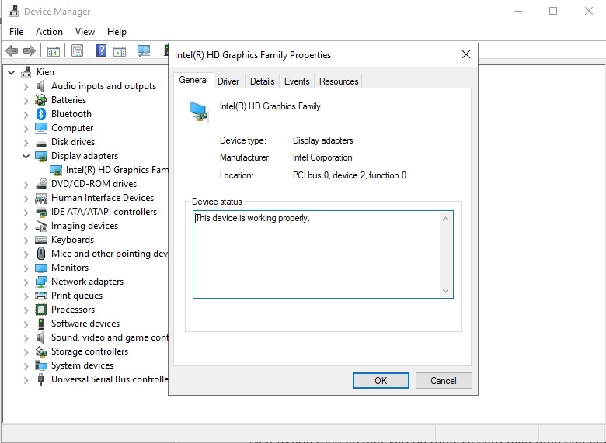Click the Properties toolbar icon
The image size is (606, 443).
pyautogui.click(x=77, y=50)
